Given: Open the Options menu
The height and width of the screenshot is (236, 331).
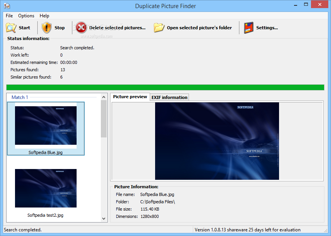Looking at the screenshot, I should pyautogui.click(x=26, y=16).
